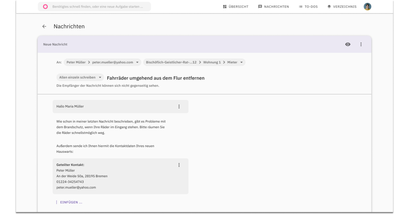The height and width of the screenshot is (214, 409).
Task: Go back using the left arrow
Action: (44, 26)
